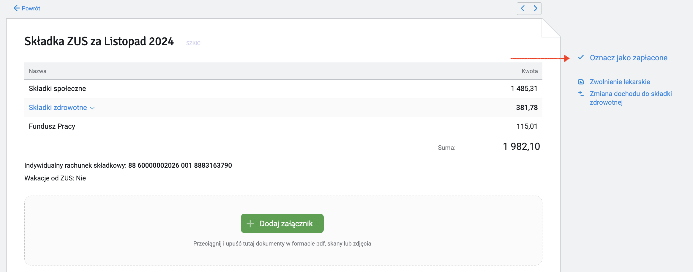Select the Składki społeczne row name
The image size is (693, 272).
pyautogui.click(x=57, y=89)
